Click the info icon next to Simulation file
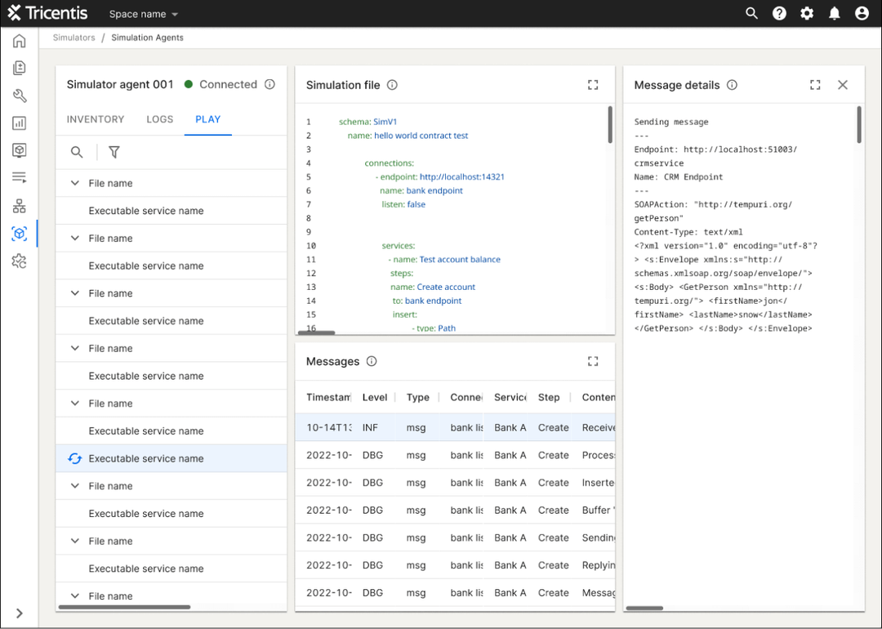882x629 pixels. pyautogui.click(x=392, y=84)
